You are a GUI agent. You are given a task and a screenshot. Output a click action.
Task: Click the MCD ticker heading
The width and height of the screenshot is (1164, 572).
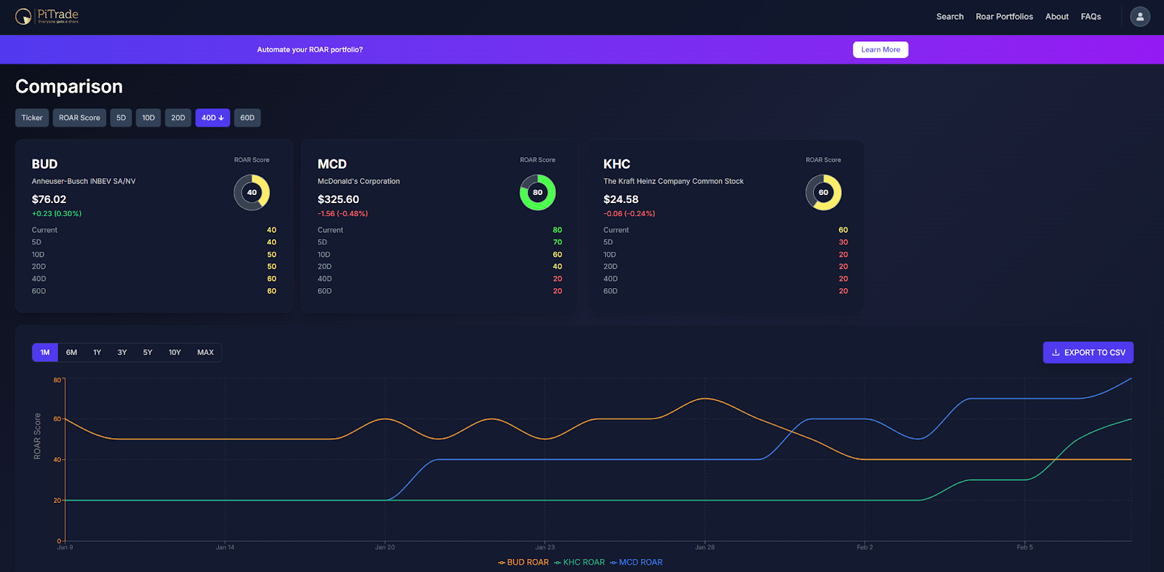pos(332,164)
